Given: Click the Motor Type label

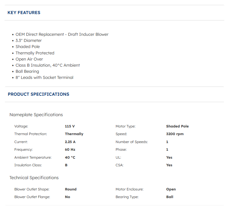Looking at the screenshot, I should point(125,126).
